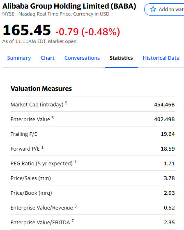Open the Summary tab

click(19, 58)
